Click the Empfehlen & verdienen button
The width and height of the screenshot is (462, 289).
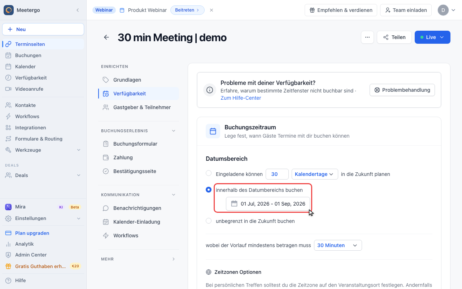pos(341,10)
